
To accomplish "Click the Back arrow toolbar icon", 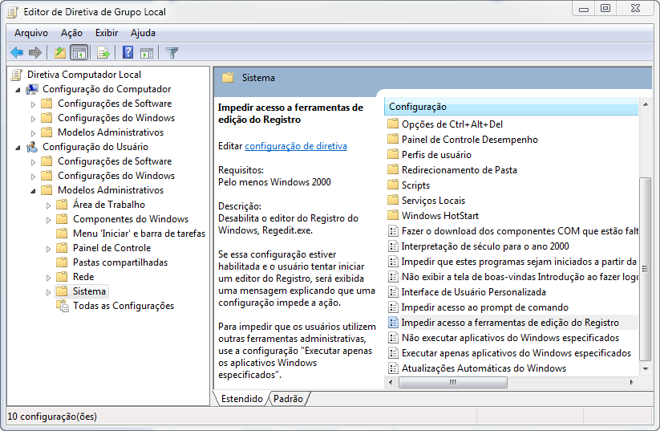I will pos(17,53).
